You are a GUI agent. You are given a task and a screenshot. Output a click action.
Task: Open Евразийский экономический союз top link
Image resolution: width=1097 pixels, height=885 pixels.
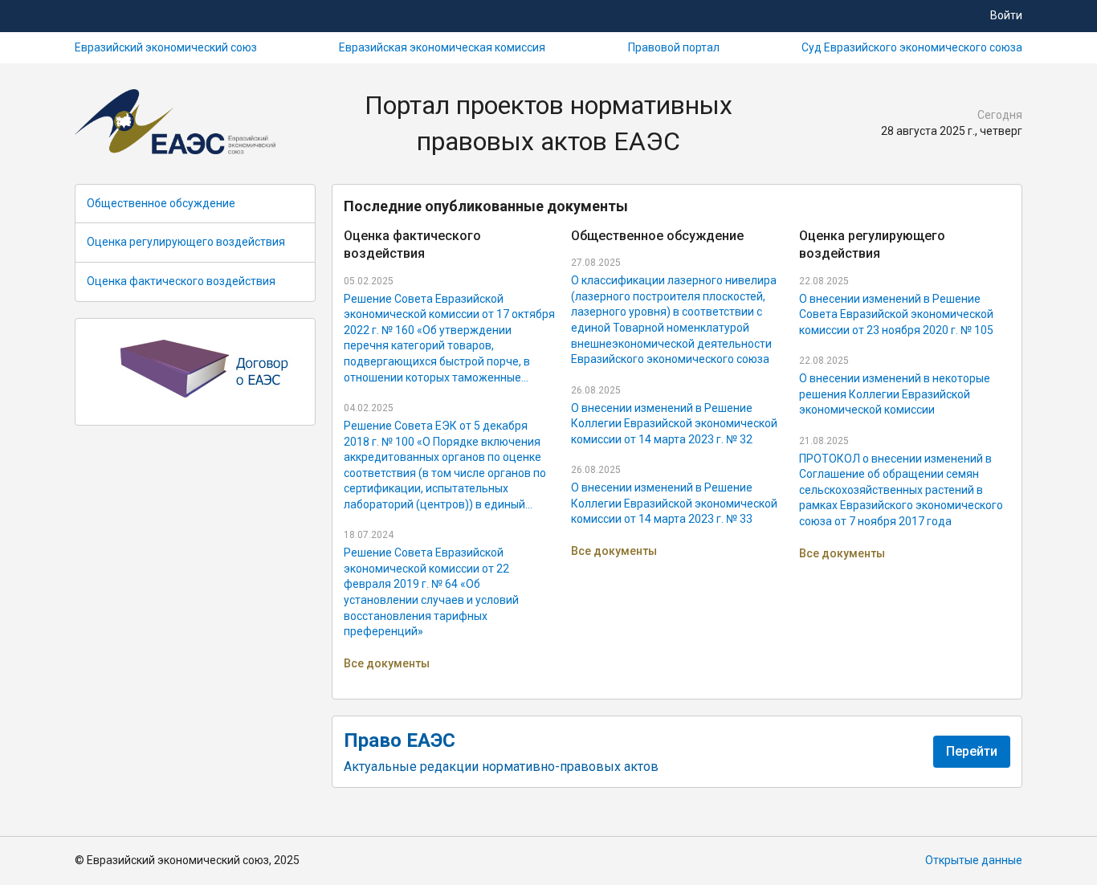pos(165,47)
